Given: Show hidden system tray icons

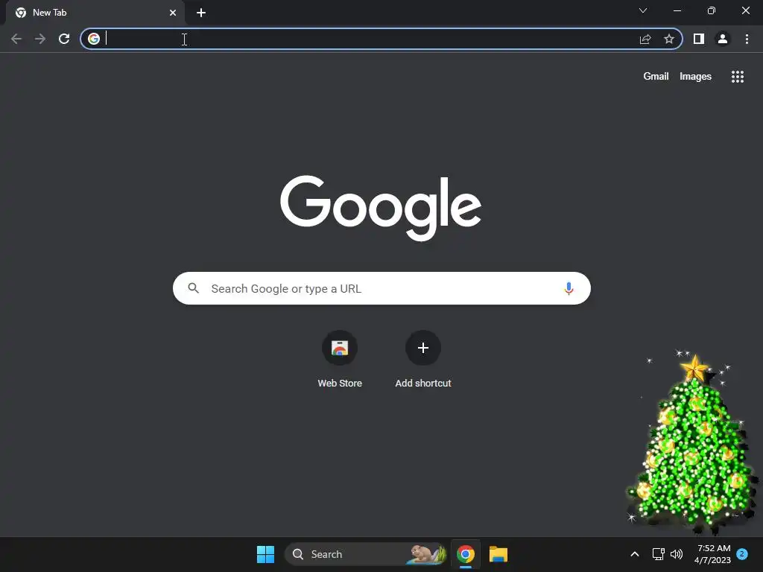Looking at the screenshot, I should (635, 554).
